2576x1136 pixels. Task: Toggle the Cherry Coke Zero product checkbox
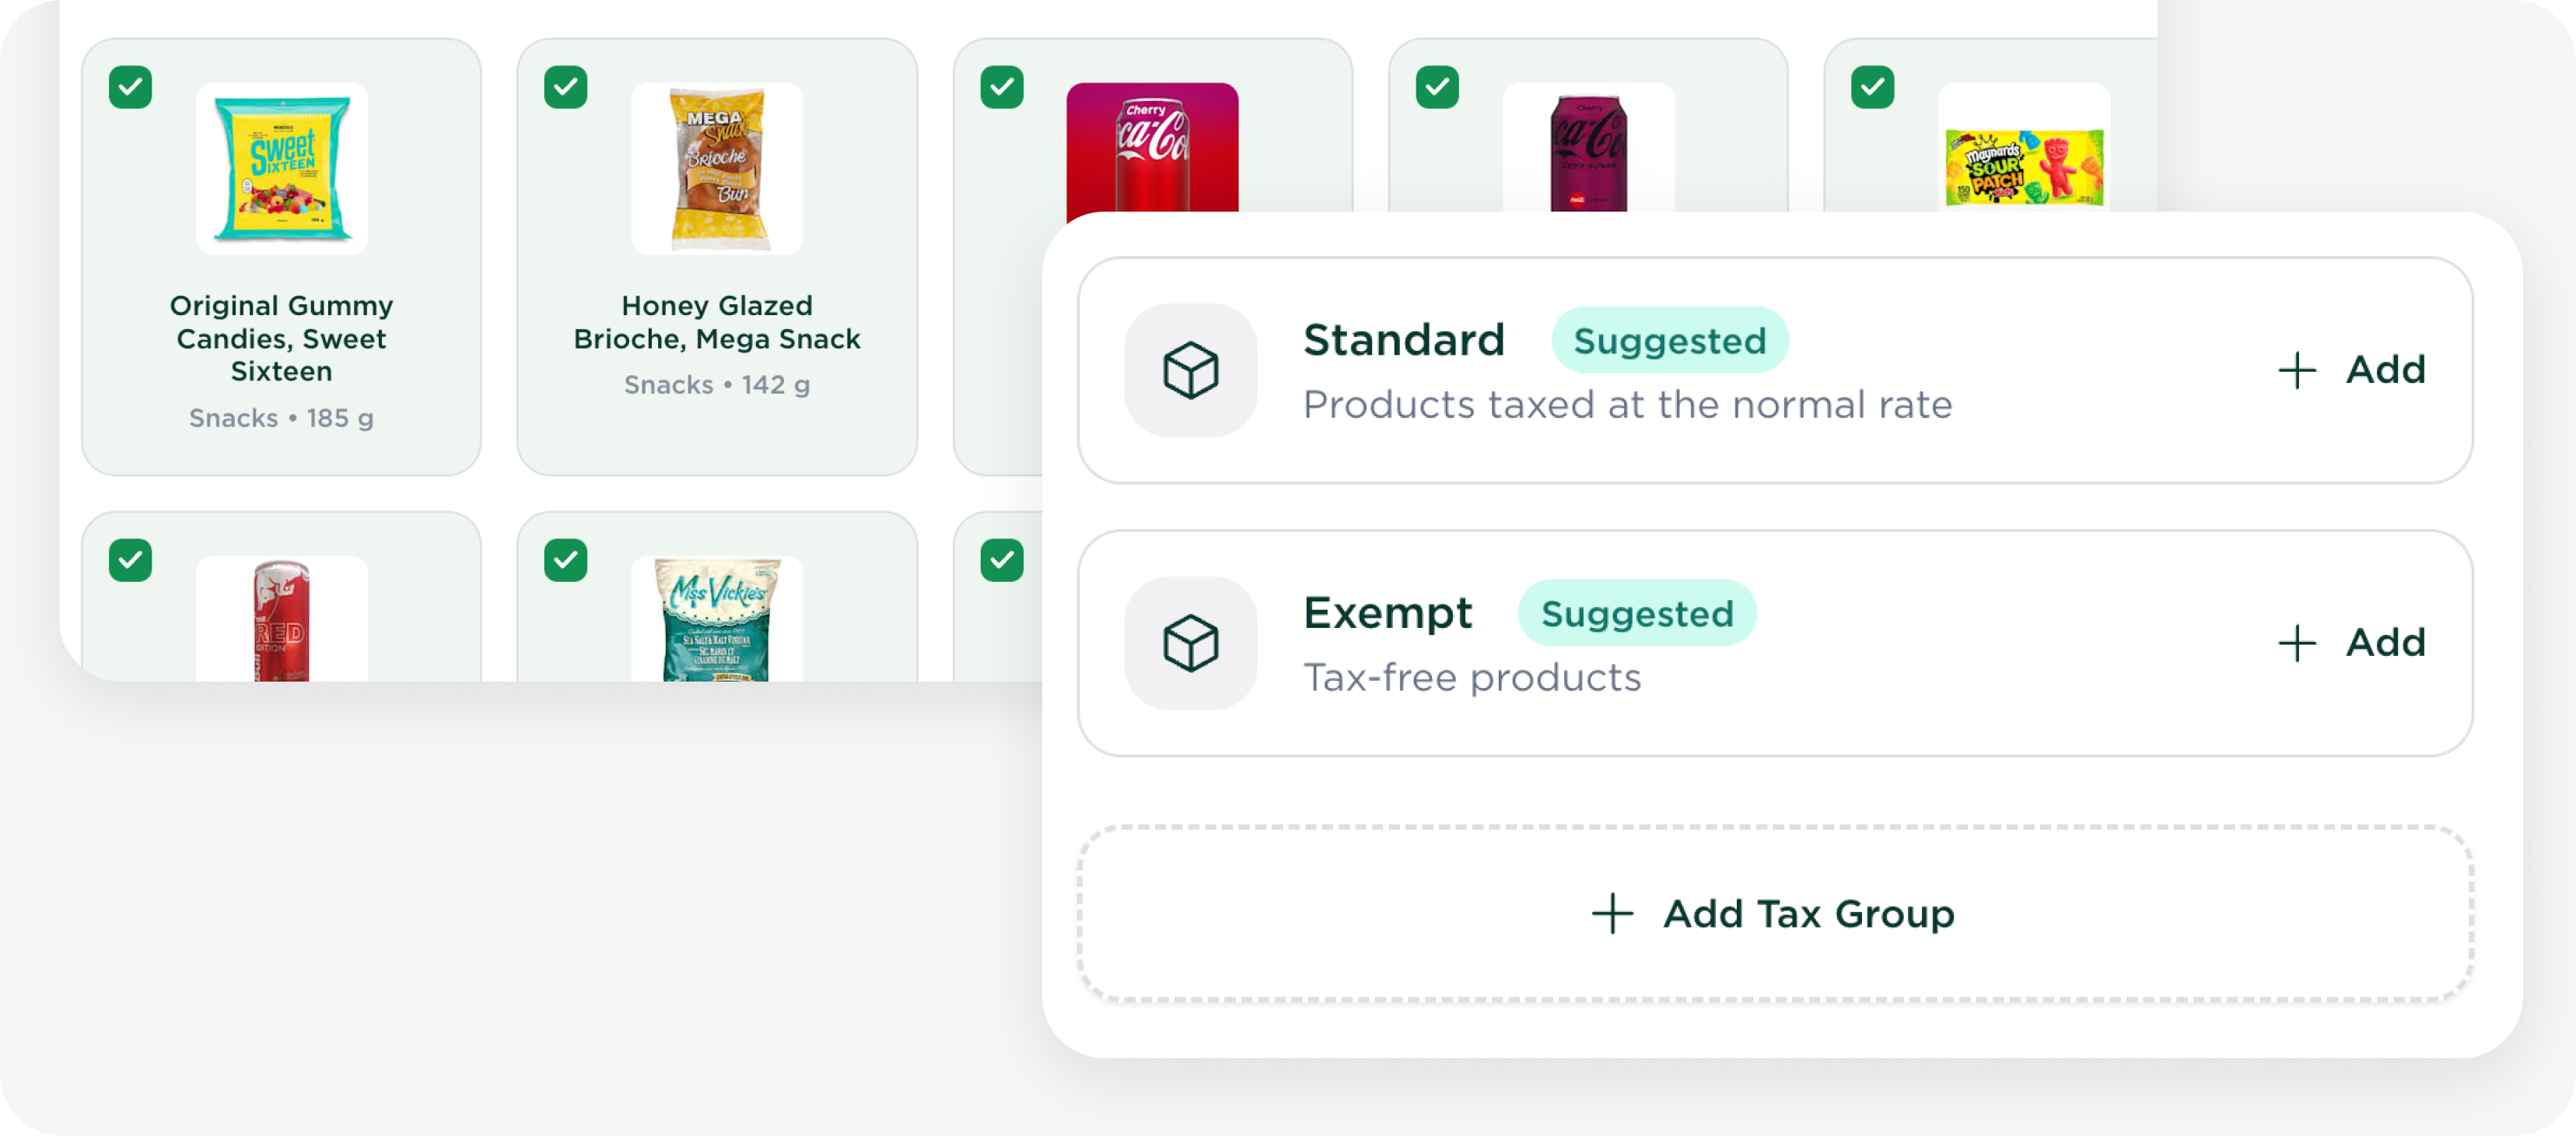click(x=1437, y=87)
